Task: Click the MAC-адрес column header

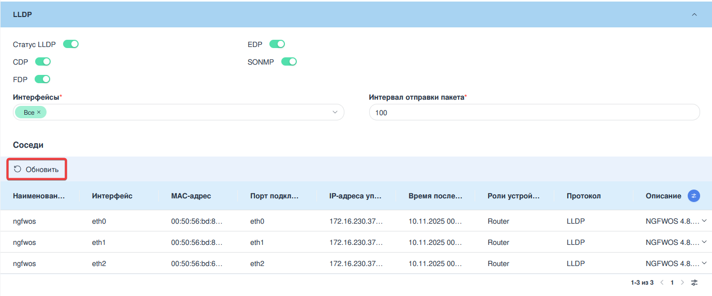Action: (191, 196)
